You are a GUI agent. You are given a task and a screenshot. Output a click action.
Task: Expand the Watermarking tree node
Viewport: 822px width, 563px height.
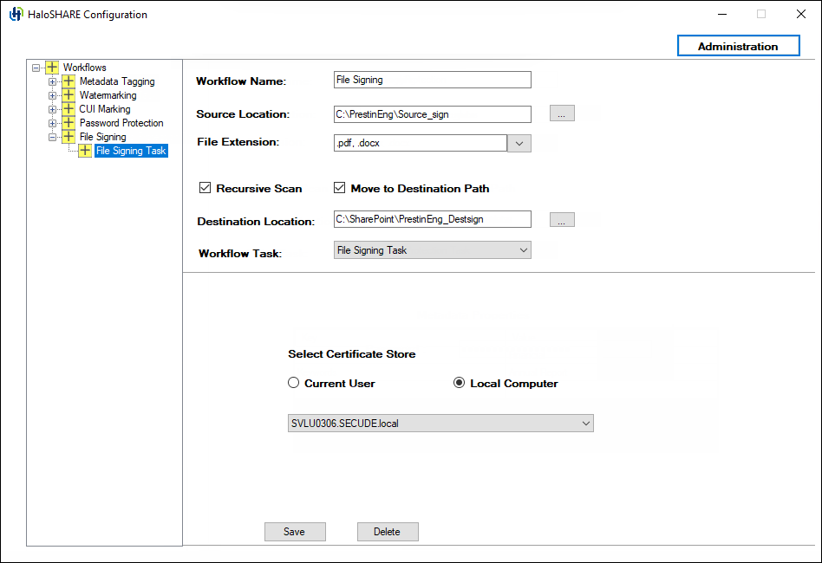52,94
